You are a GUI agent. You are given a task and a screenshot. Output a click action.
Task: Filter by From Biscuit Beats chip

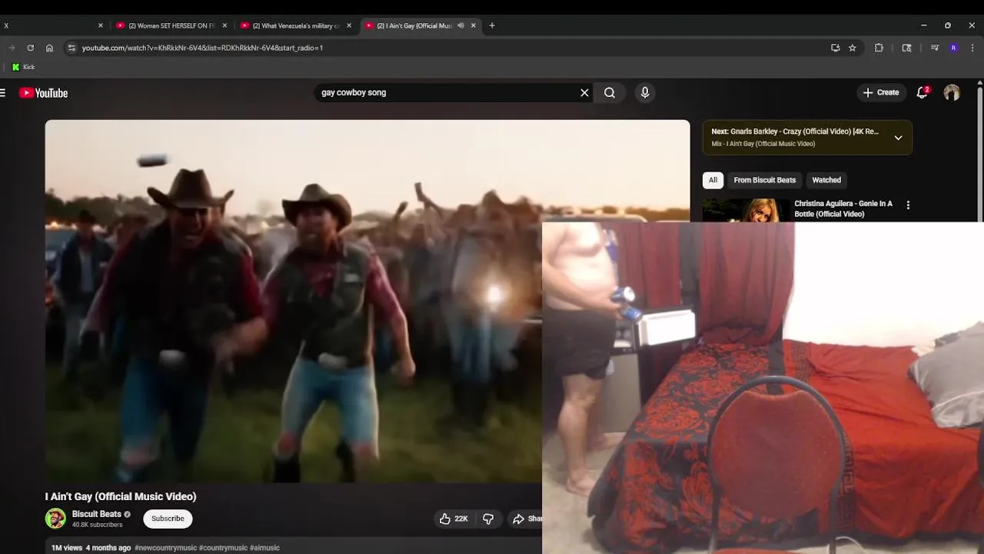click(x=764, y=180)
